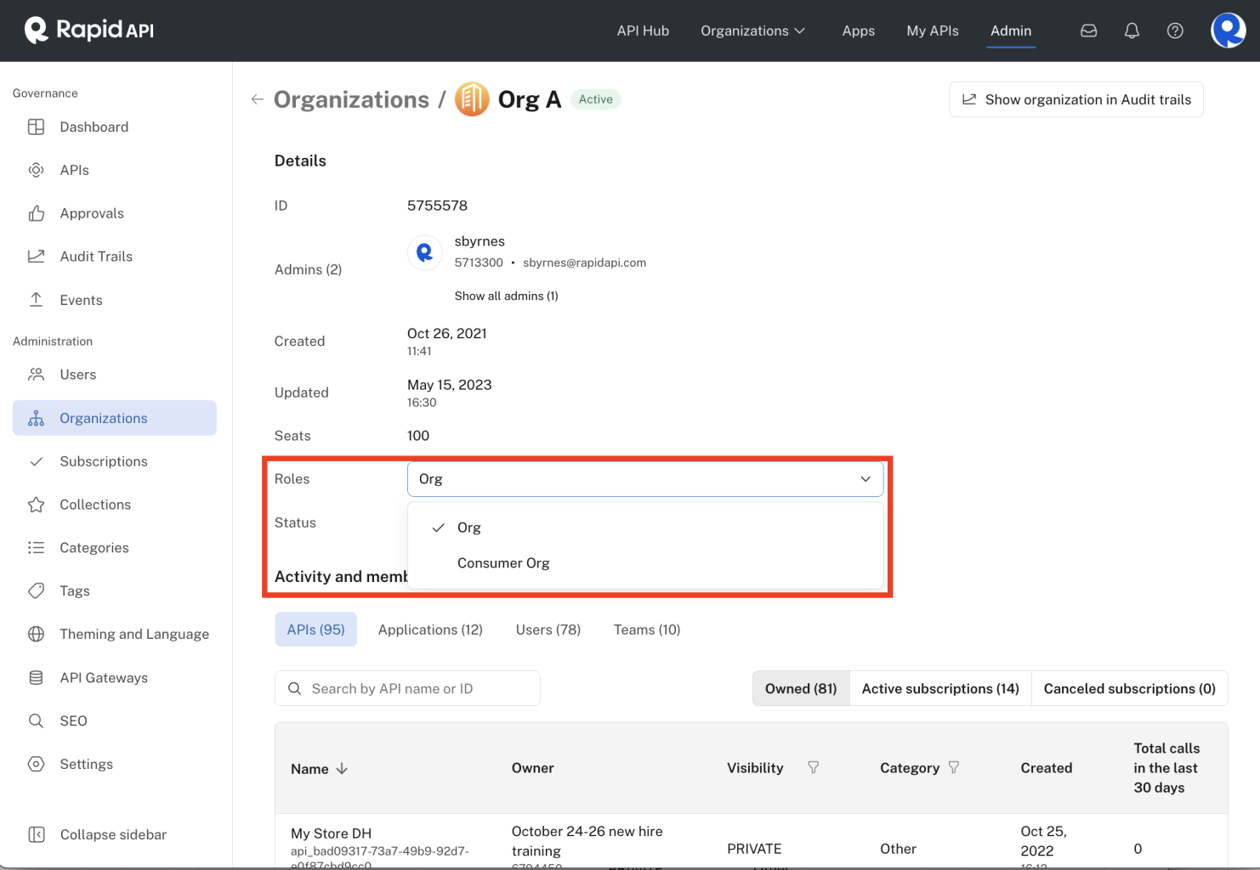Click the Organizations breadcrumb link
Screen dimensions: 1260x870
coord(351,99)
